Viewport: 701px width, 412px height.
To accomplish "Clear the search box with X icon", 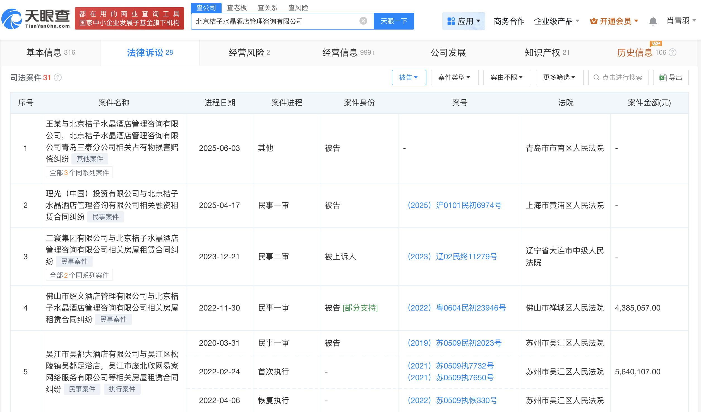I will point(363,21).
